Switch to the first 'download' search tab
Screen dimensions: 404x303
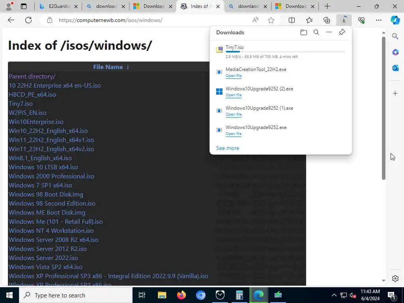(x=106, y=6)
